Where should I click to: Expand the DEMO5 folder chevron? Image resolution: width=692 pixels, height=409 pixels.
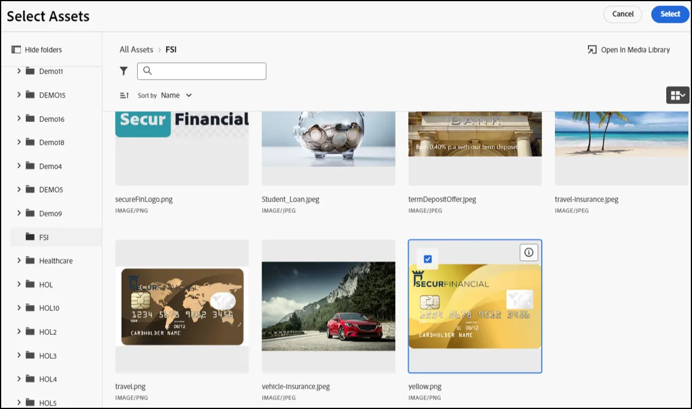(x=19, y=189)
